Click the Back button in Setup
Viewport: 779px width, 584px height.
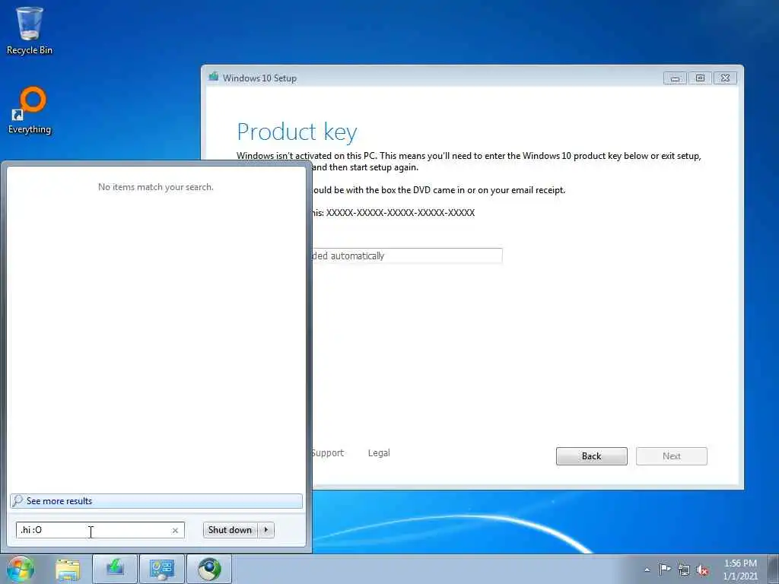coord(591,456)
